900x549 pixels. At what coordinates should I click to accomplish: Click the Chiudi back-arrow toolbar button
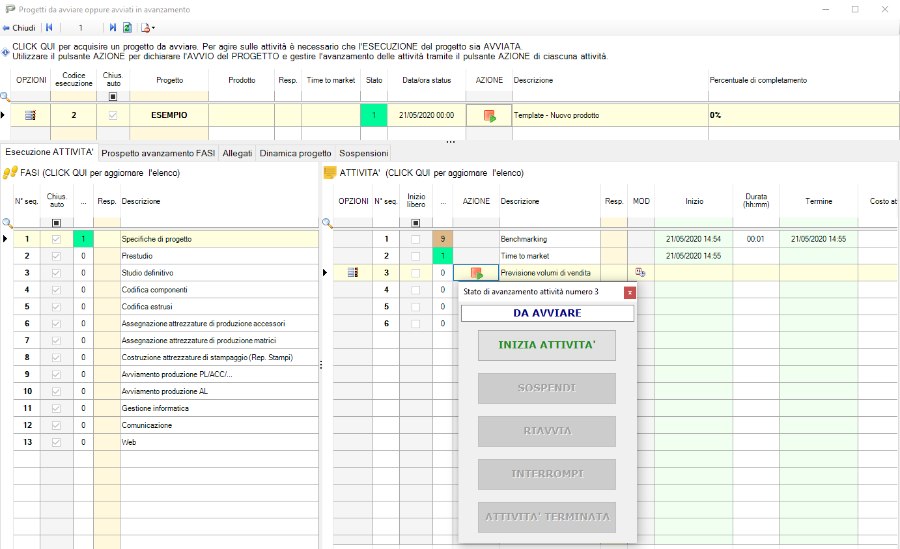(19, 28)
